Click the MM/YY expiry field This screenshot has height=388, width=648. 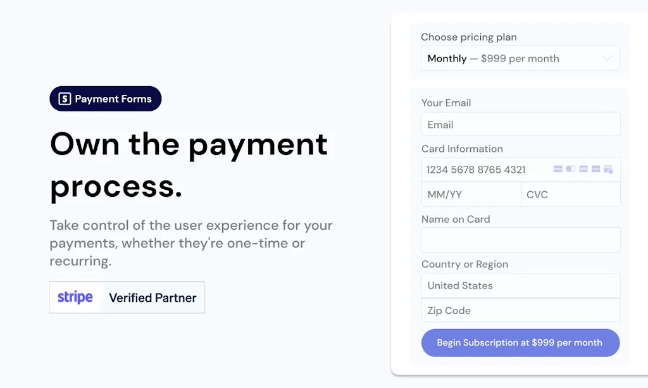coord(471,194)
